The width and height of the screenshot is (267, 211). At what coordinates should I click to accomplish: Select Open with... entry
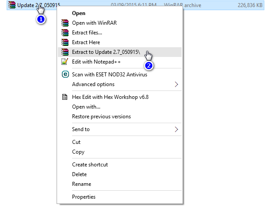point(120,107)
